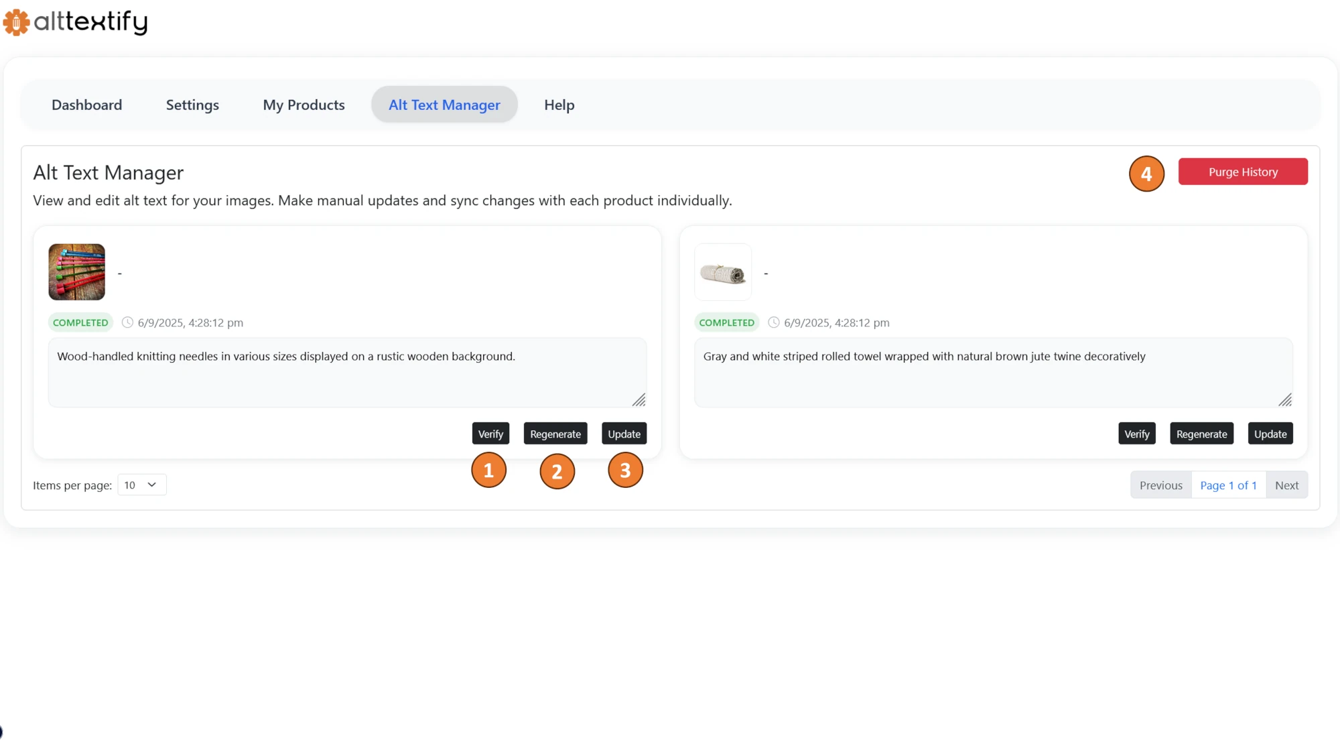Navigate to My Products
The width and height of the screenshot is (1340, 744).
[304, 105]
